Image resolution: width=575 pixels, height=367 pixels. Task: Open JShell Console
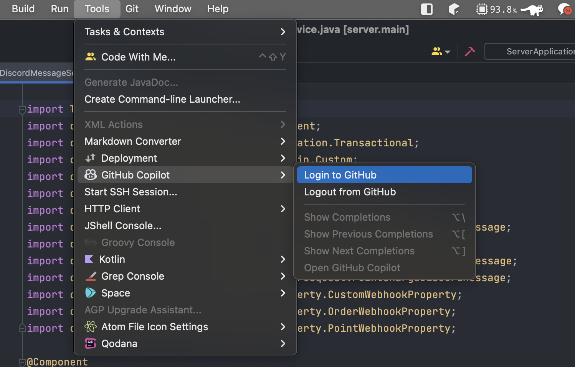[x=185, y=226]
